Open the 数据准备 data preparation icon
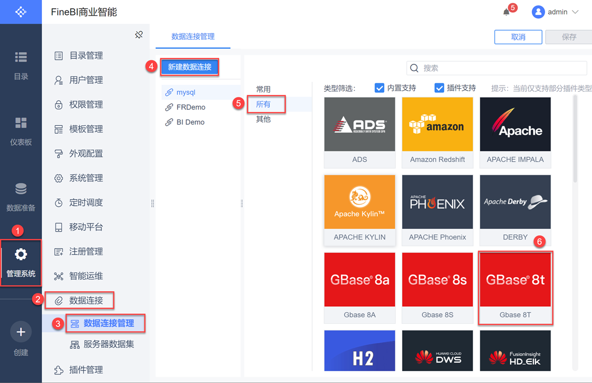This screenshot has height=383, width=592. coord(21,189)
